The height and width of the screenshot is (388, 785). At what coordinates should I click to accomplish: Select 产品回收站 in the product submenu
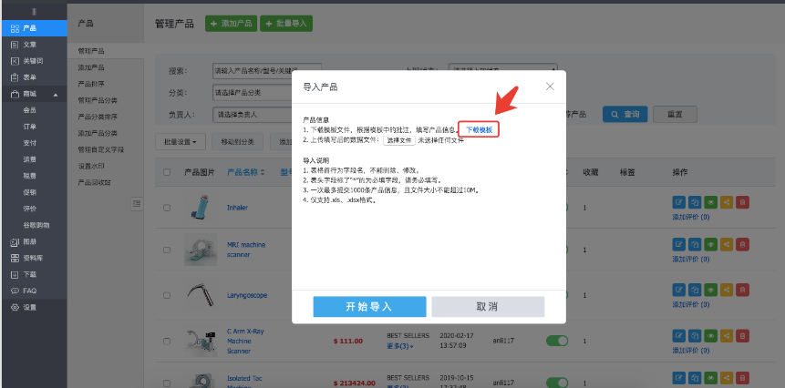click(95, 182)
